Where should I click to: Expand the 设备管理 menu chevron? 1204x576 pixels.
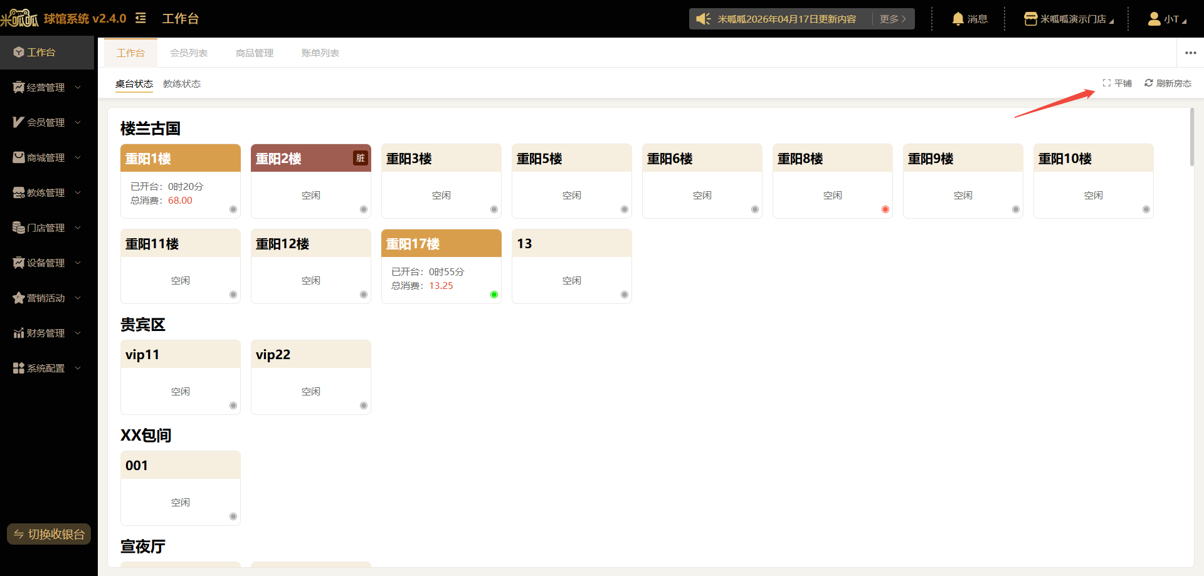point(78,263)
